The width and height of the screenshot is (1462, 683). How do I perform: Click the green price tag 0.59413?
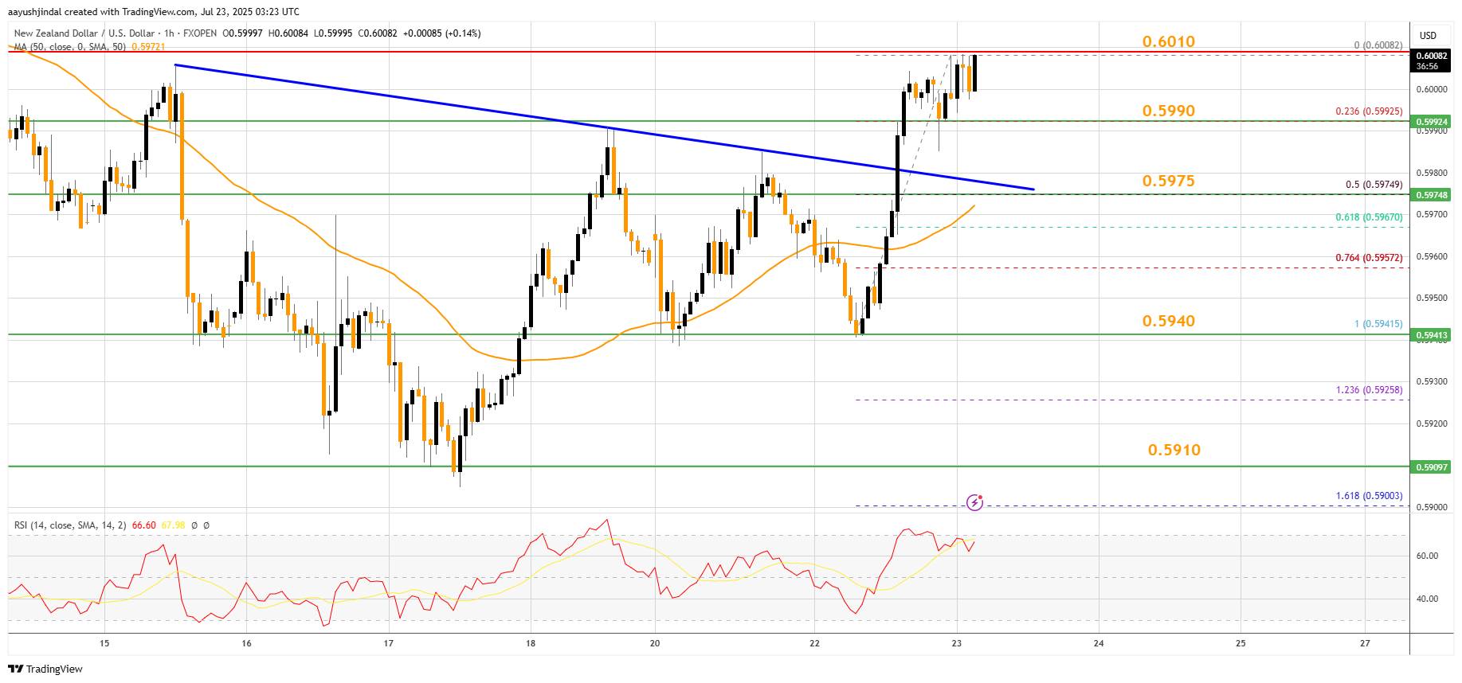point(1432,335)
